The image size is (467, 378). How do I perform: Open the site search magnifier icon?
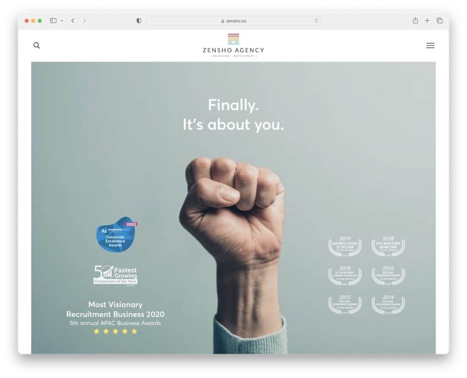coord(36,45)
